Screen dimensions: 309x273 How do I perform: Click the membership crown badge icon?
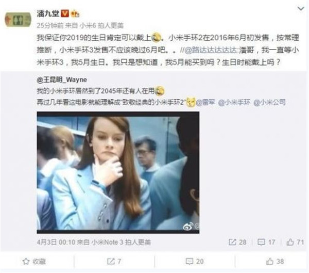pyautogui.click(x=75, y=13)
